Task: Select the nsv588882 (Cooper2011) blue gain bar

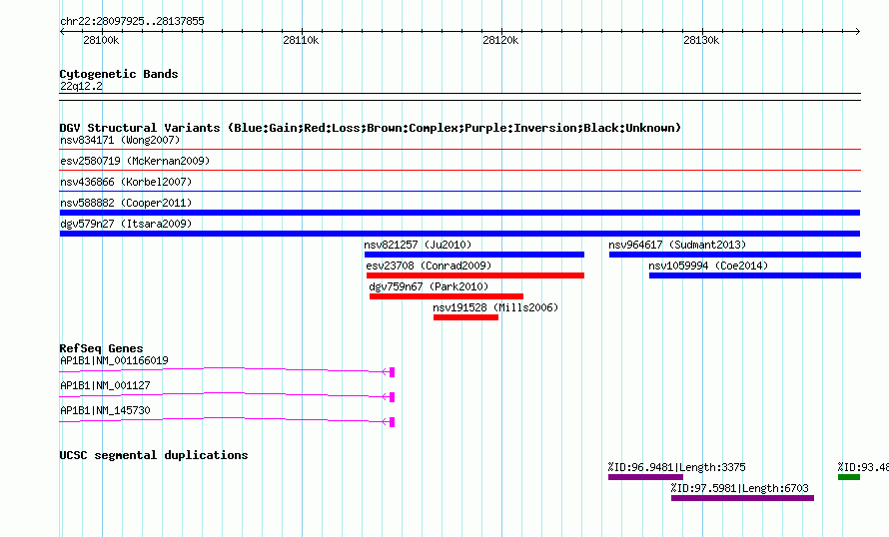Action: coord(459,213)
